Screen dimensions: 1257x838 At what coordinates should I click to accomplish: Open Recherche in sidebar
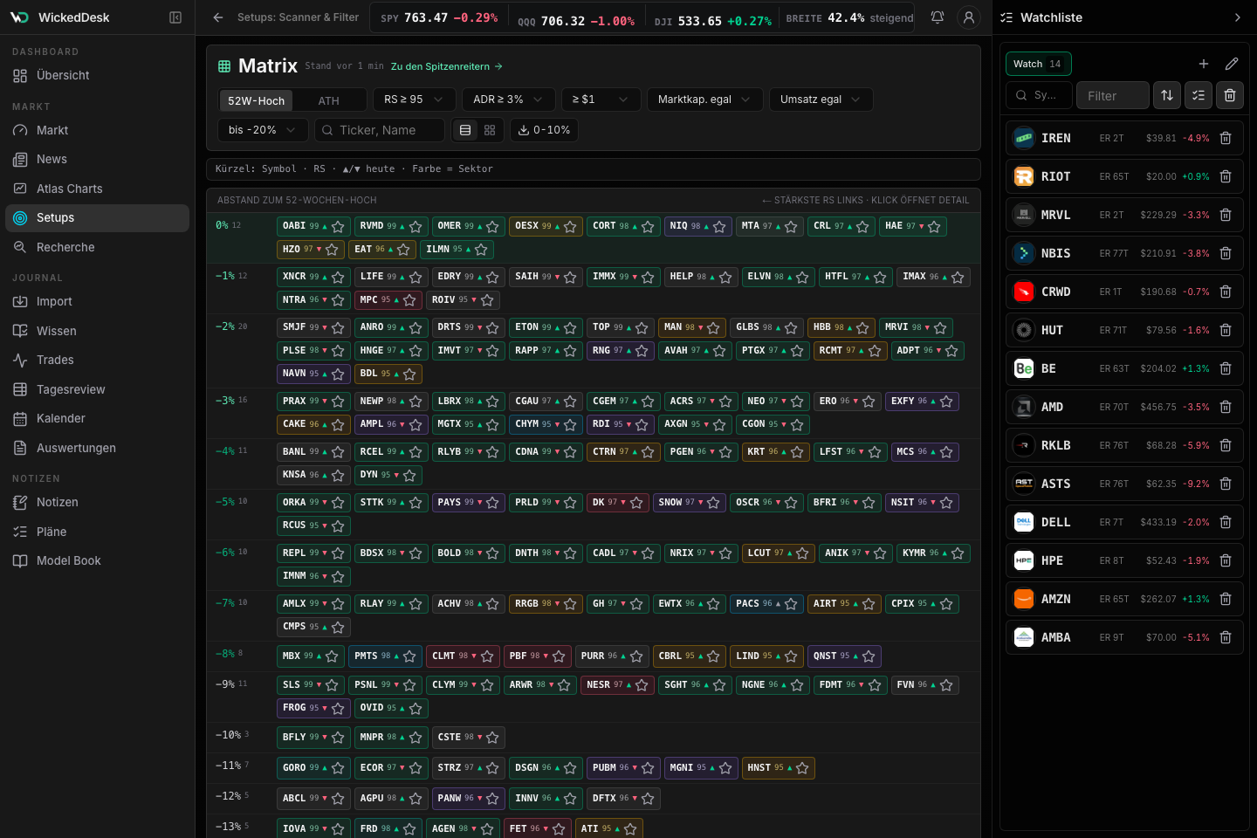point(97,247)
